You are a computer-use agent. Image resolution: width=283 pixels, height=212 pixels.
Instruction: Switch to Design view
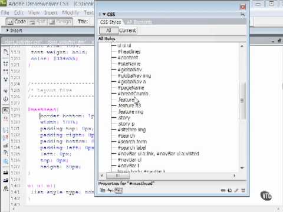pos(60,22)
